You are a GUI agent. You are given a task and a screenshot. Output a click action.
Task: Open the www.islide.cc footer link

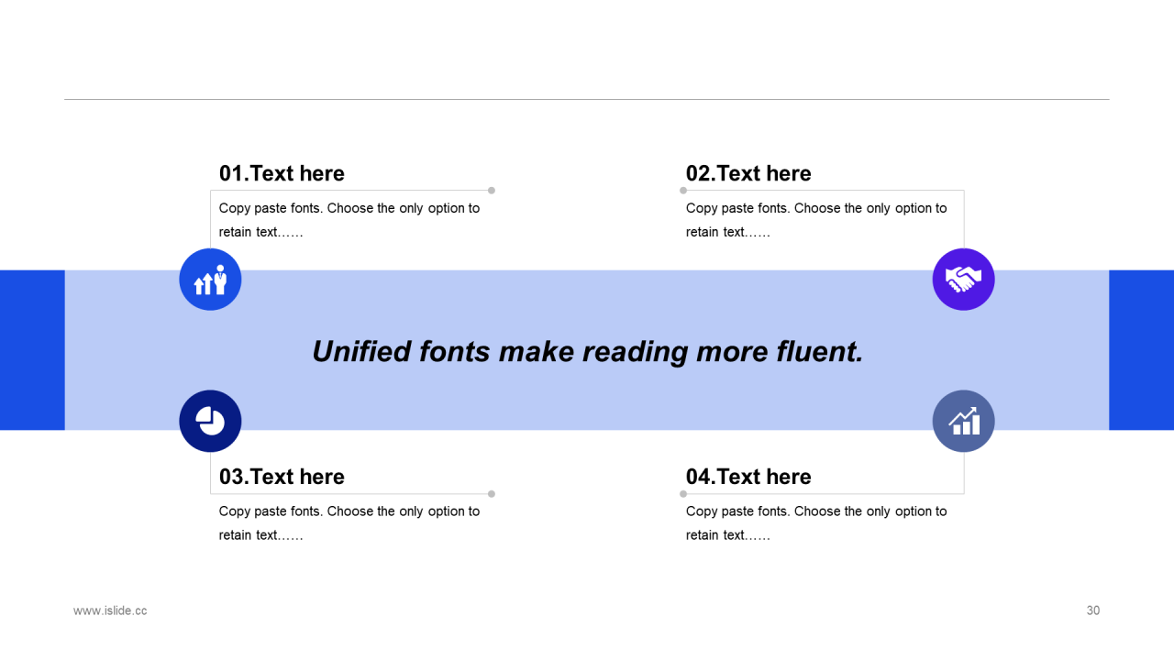pyautogui.click(x=110, y=610)
